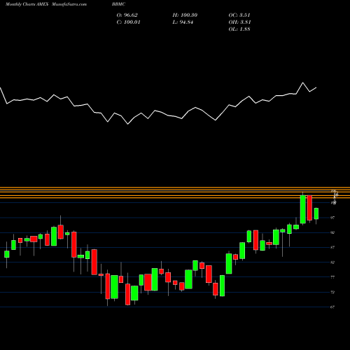Click the 'OL: 1.88' reading
Image resolution: width=350 pixels, height=350 pixels.
(239, 29)
